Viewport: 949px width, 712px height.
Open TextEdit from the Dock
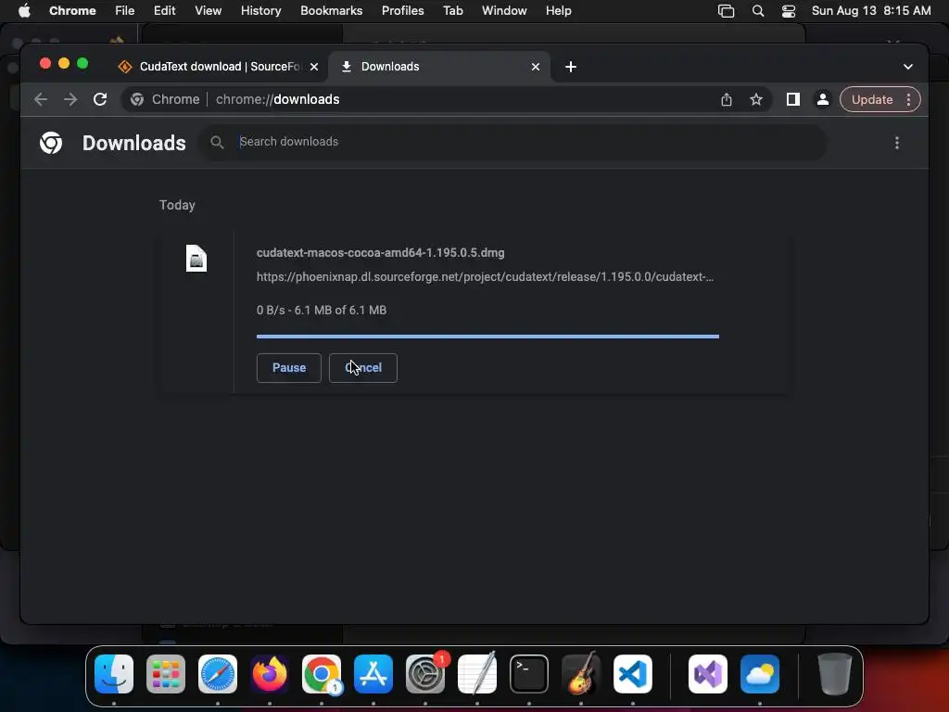point(477,674)
